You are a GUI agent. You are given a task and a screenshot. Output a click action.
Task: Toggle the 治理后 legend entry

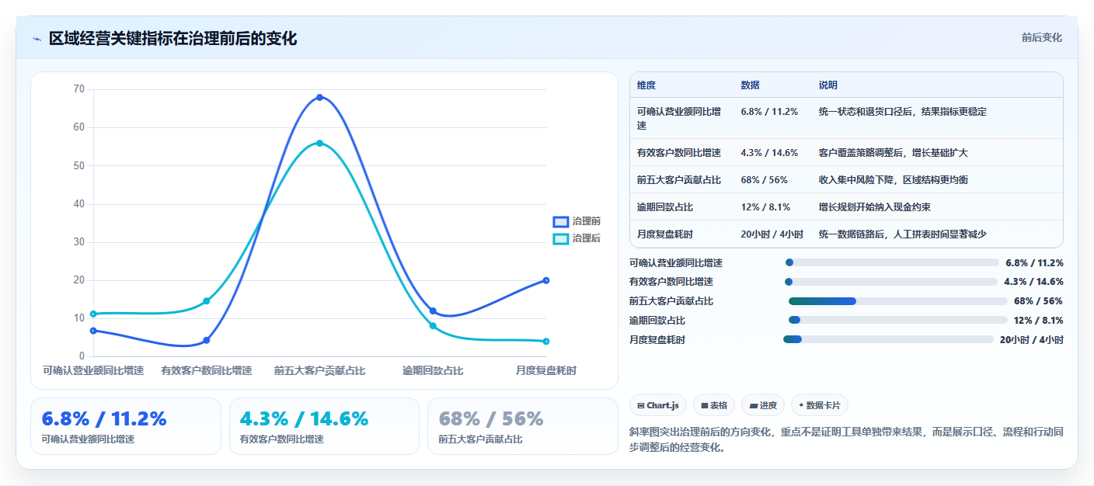coord(577,238)
